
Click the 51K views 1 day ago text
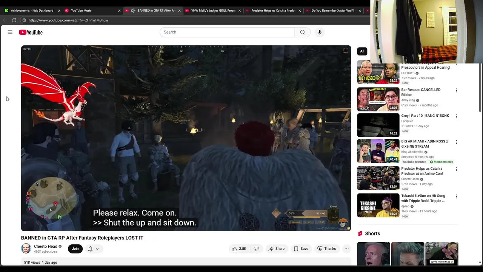40,262
